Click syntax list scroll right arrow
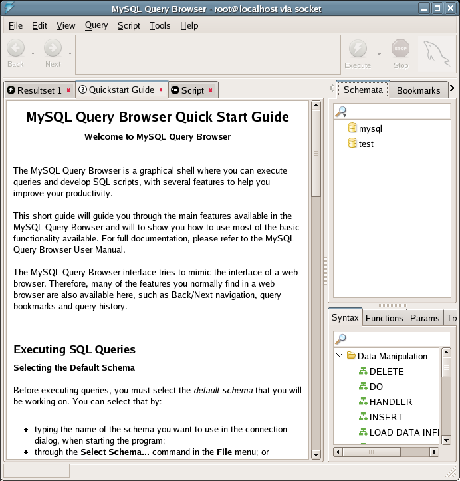The image size is (460, 481). tap(435, 452)
